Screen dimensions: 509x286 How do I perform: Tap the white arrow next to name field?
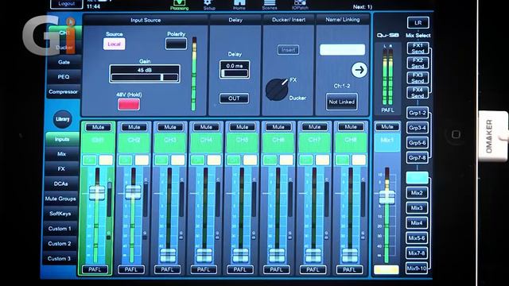pos(359,70)
